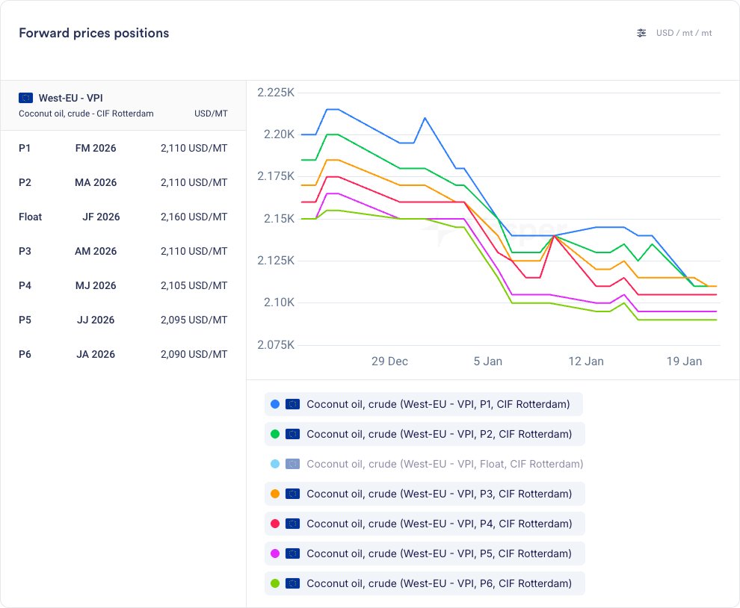Image resolution: width=740 pixels, height=608 pixels.
Task: Click the EU flag icon in P1 legend
Action: tap(292, 404)
